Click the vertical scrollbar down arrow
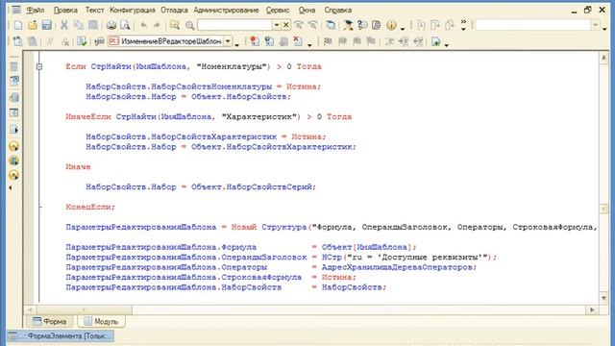Image resolution: width=615 pixels, height=346 pixels. [603, 299]
